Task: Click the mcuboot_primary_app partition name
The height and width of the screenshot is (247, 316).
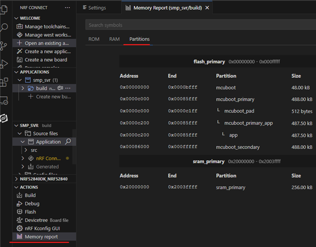Action: 249,123
